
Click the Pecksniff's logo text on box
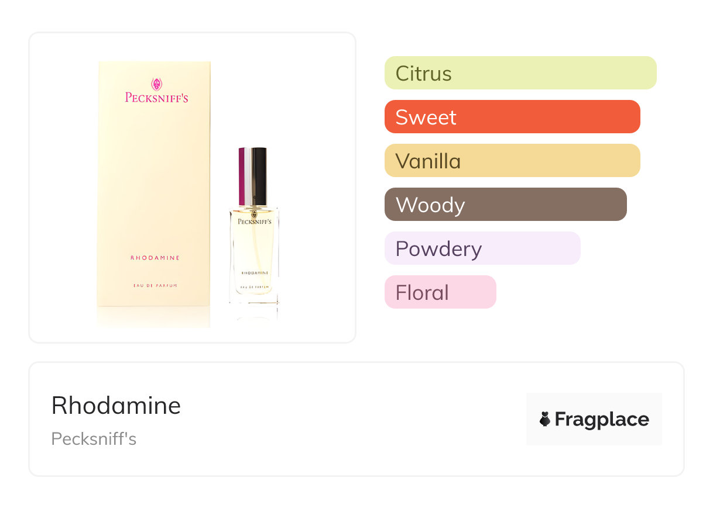[x=156, y=98]
